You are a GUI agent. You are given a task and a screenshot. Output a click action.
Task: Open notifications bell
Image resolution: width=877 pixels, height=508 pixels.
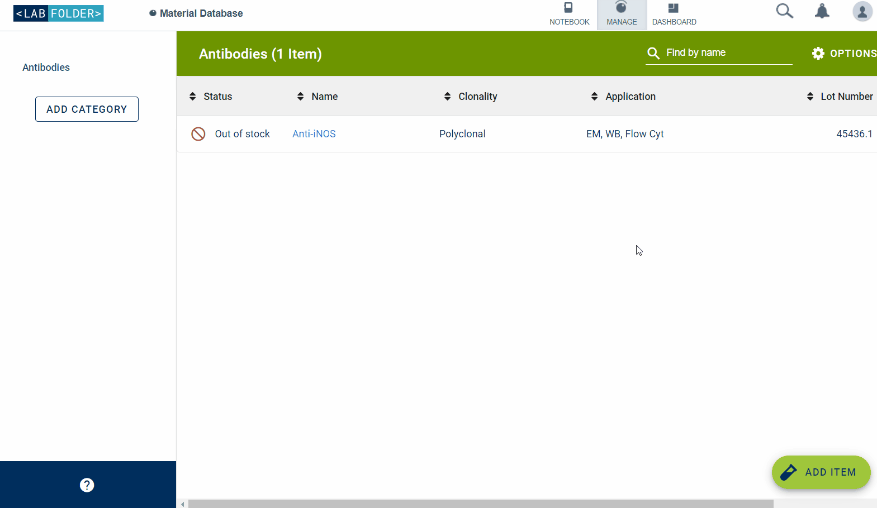822,11
